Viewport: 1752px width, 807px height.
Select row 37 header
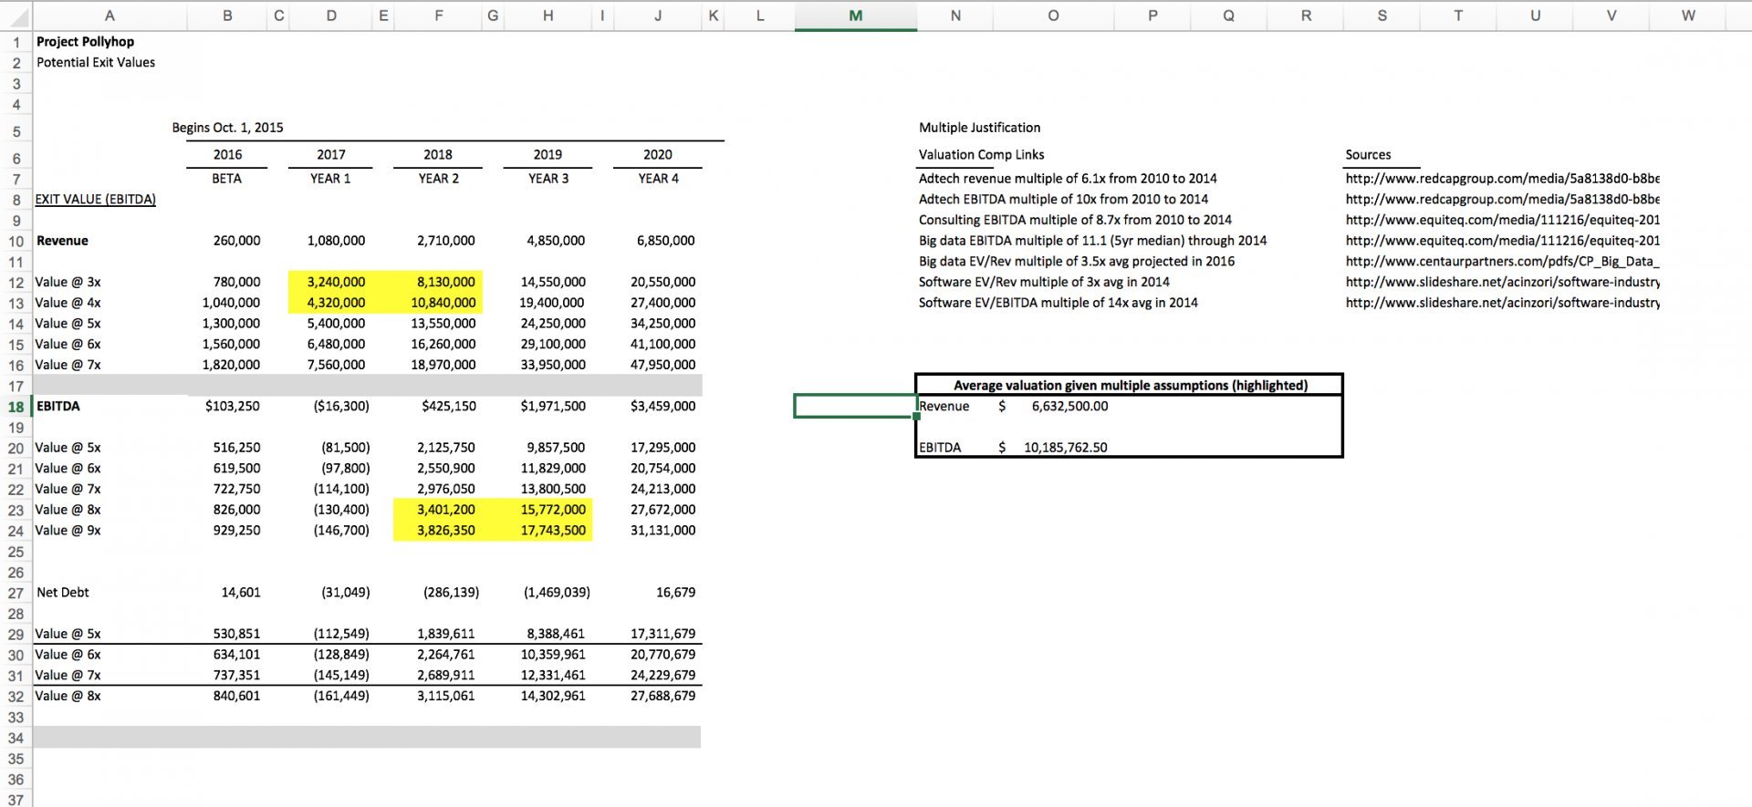16,800
